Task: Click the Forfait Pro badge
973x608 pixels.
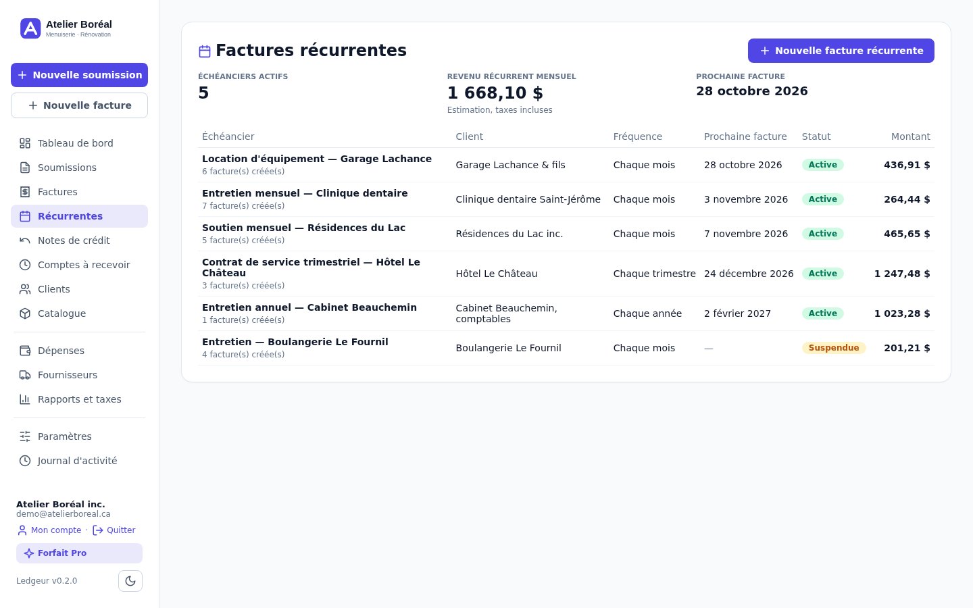Action: 79,553
